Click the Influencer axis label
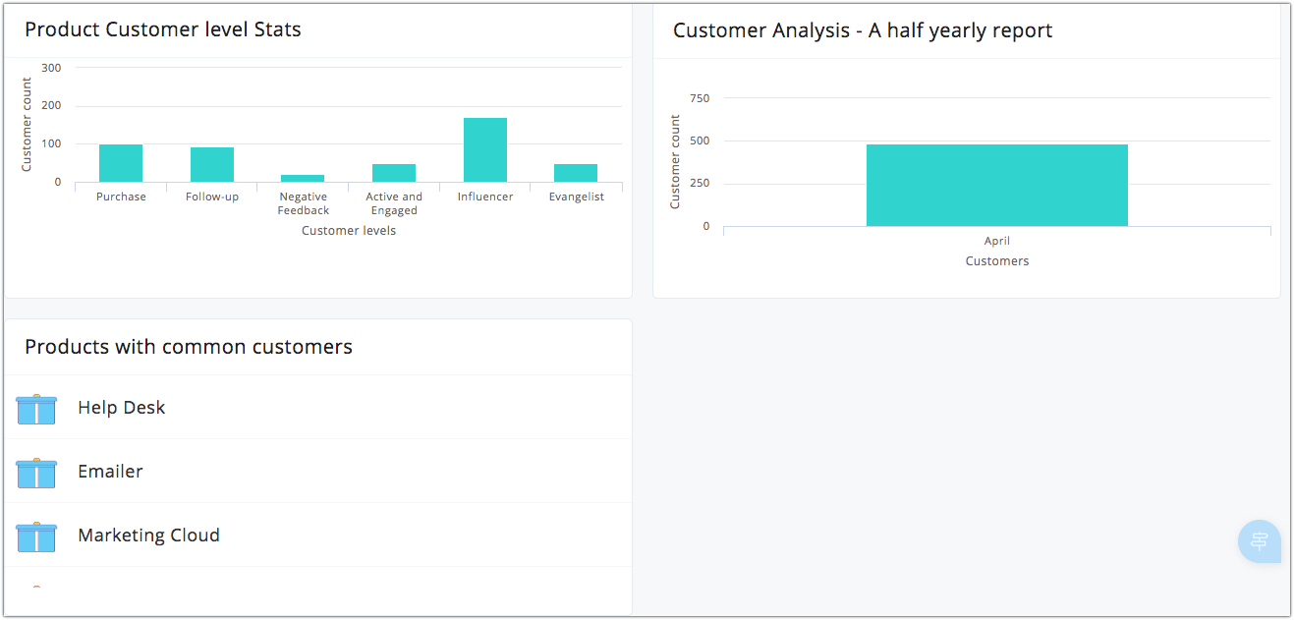The image size is (1294, 620). click(x=485, y=197)
